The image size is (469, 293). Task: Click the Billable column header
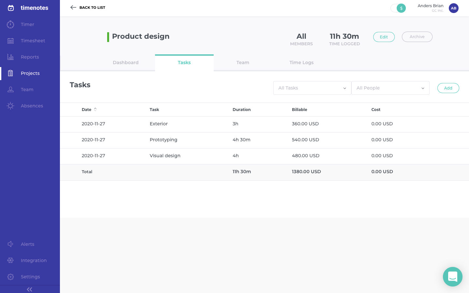pyautogui.click(x=300, y=110)
